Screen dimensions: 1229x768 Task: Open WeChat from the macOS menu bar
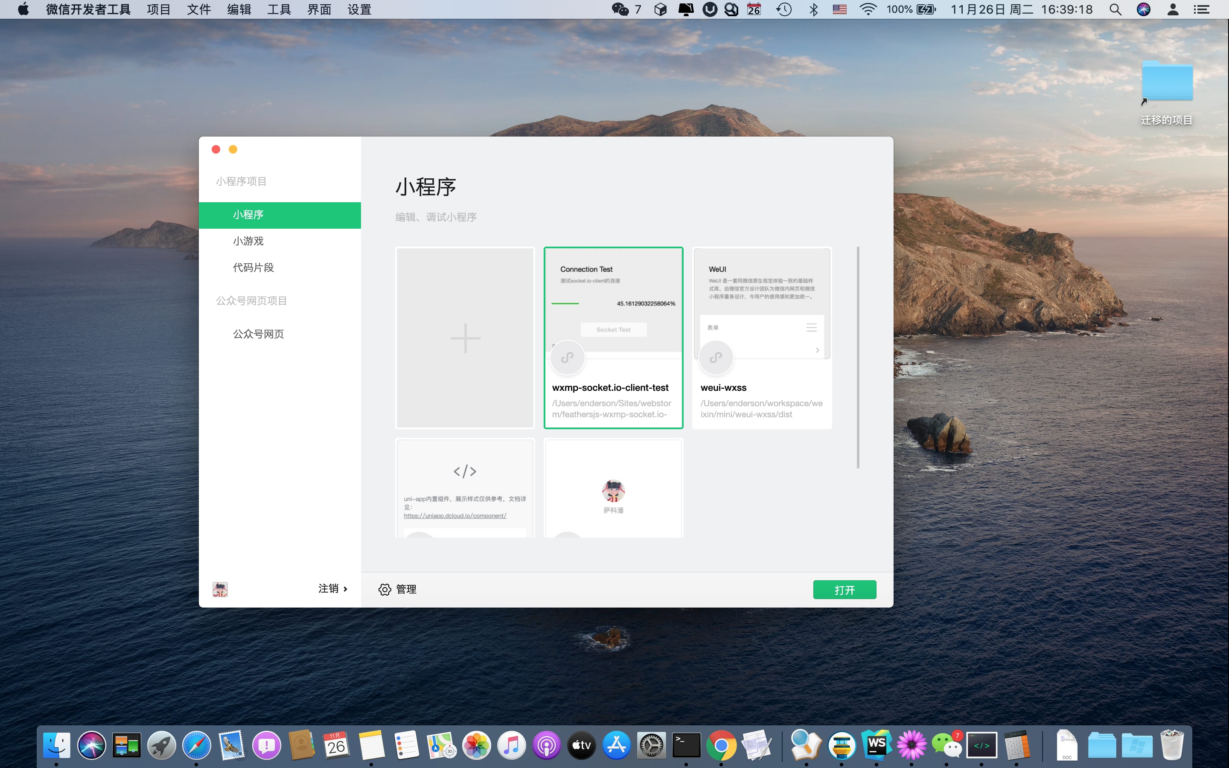pos(620,9)
